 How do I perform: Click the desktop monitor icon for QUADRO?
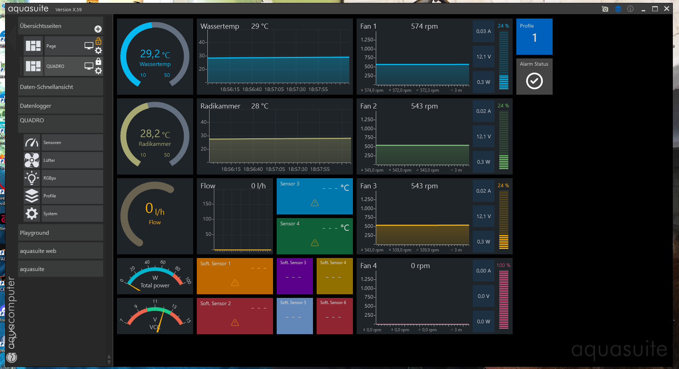point(89,66)
